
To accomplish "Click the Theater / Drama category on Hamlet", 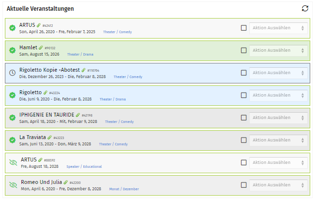I will [x=80, y=55].
